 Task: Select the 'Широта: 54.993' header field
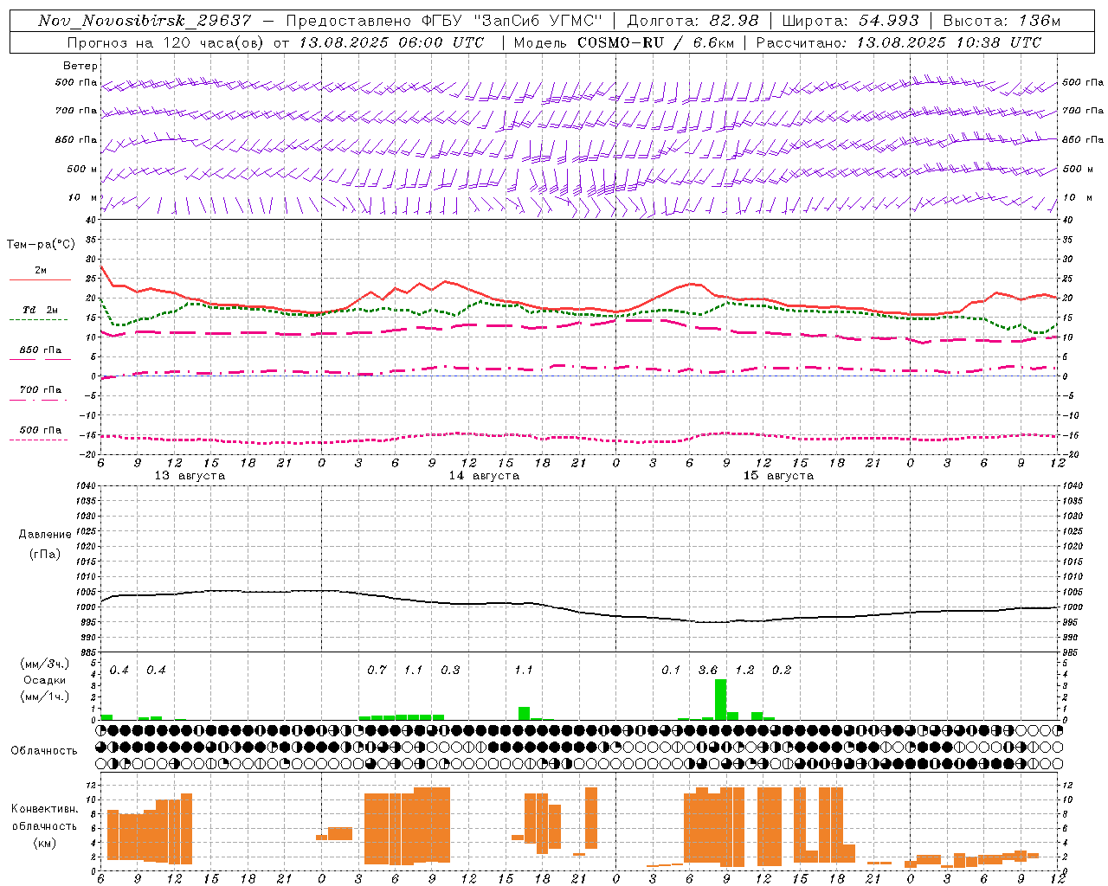(x=850, y=21)
